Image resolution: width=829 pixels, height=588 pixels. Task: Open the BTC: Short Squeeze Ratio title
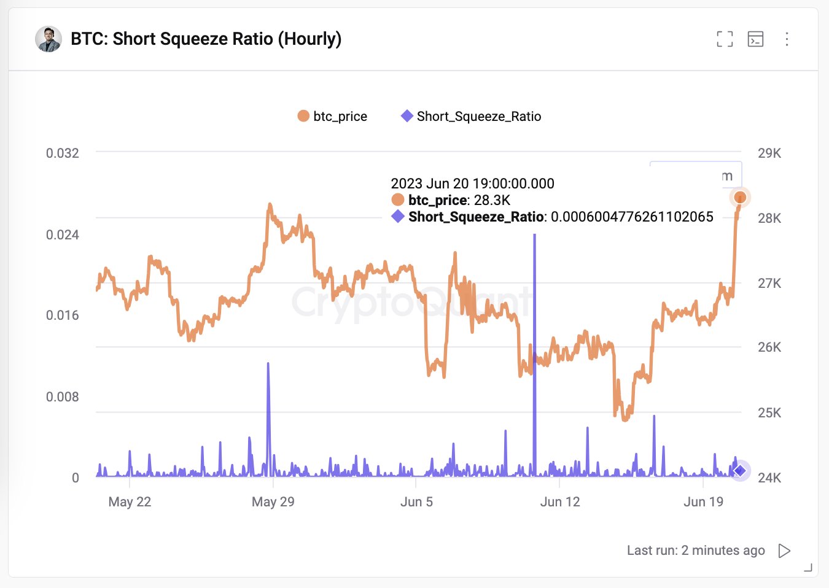point(206,39)
